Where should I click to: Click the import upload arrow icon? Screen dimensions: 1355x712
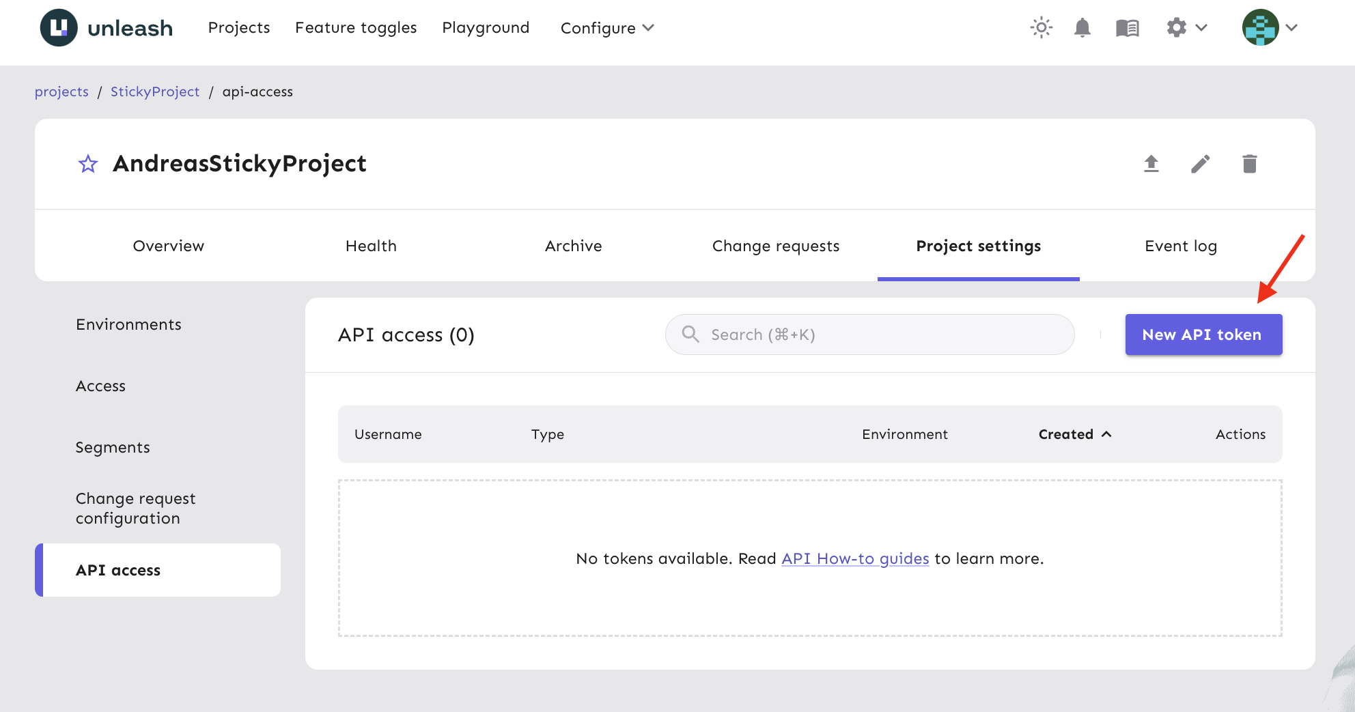(1151, 164)
